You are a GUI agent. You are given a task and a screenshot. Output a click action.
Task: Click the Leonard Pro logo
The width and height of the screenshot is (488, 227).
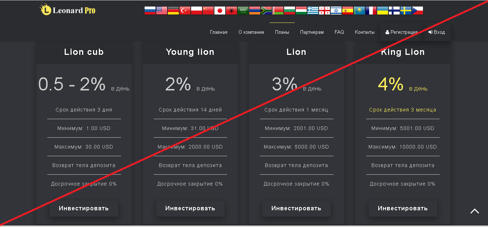pos(68,9)
